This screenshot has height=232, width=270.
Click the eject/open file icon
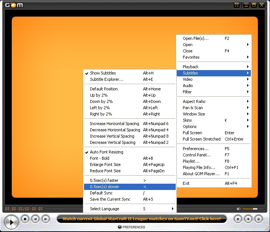238,219
